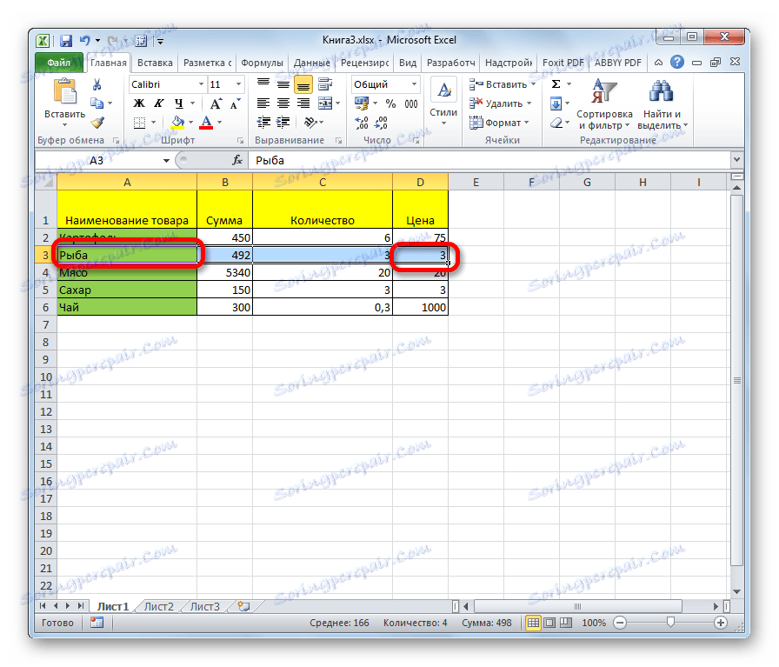
Task: Toggle align text left
Action: coord(263,103)
